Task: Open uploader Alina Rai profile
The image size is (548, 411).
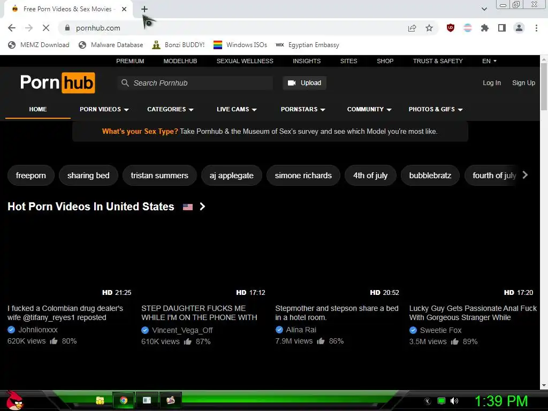Action: [x=301, y=330]
